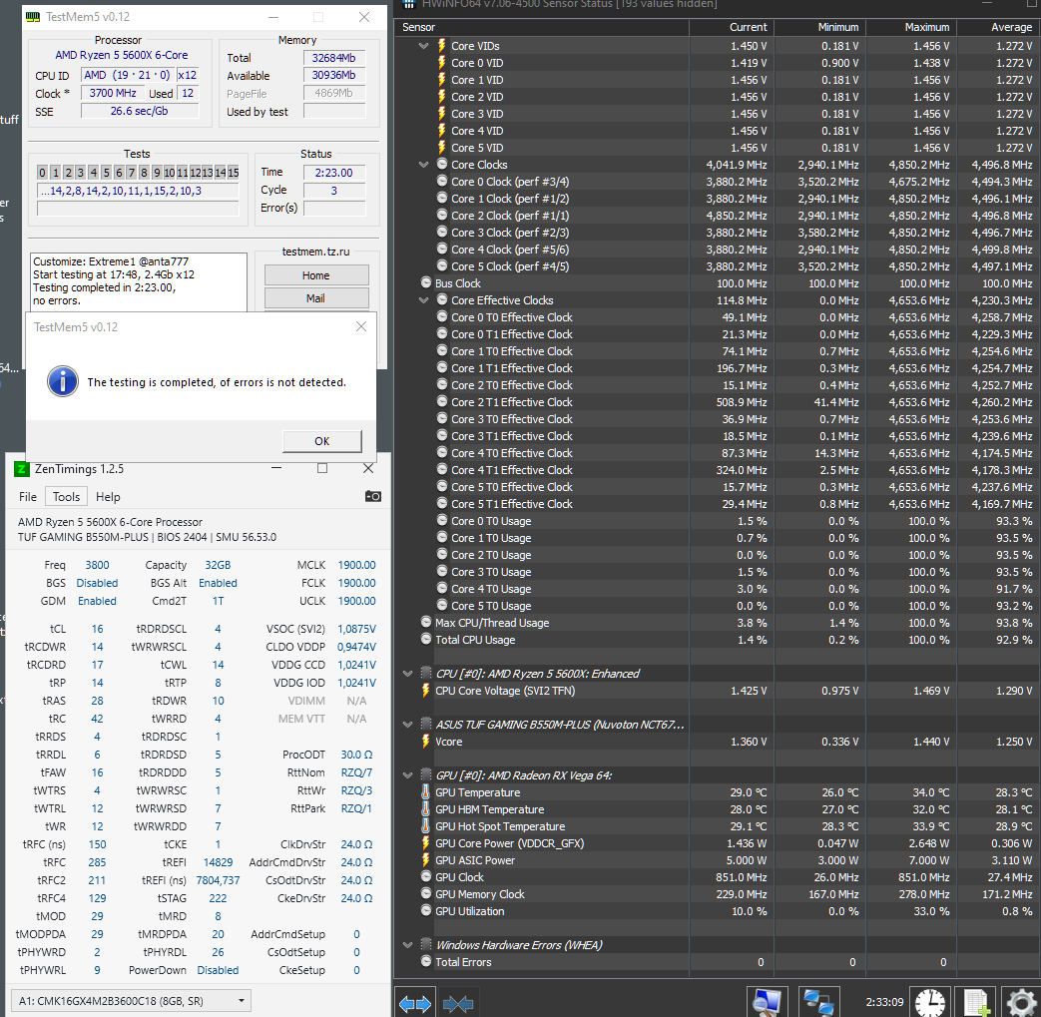Open ZenTimings Tools menu
This screenshot has height=1017, width=1041.
tap(67, 497)
